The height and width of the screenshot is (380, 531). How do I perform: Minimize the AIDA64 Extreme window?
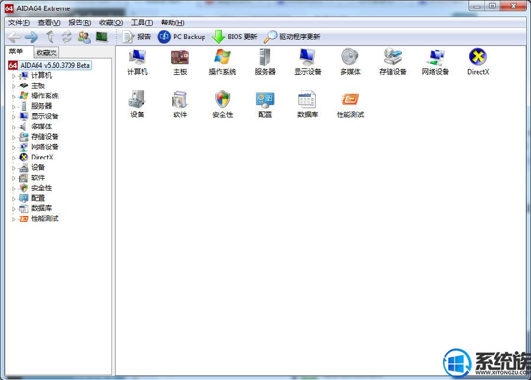pyautogui.click(x=477, y=6)
